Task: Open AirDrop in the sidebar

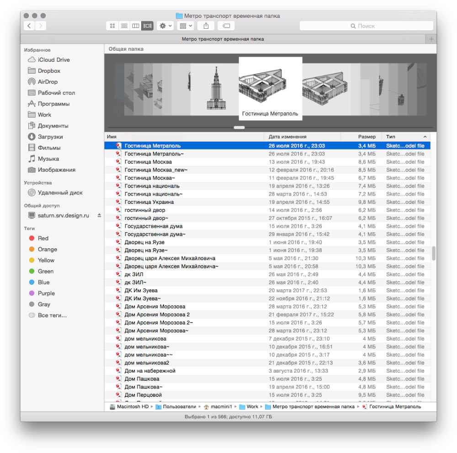Action: (48, 82)
